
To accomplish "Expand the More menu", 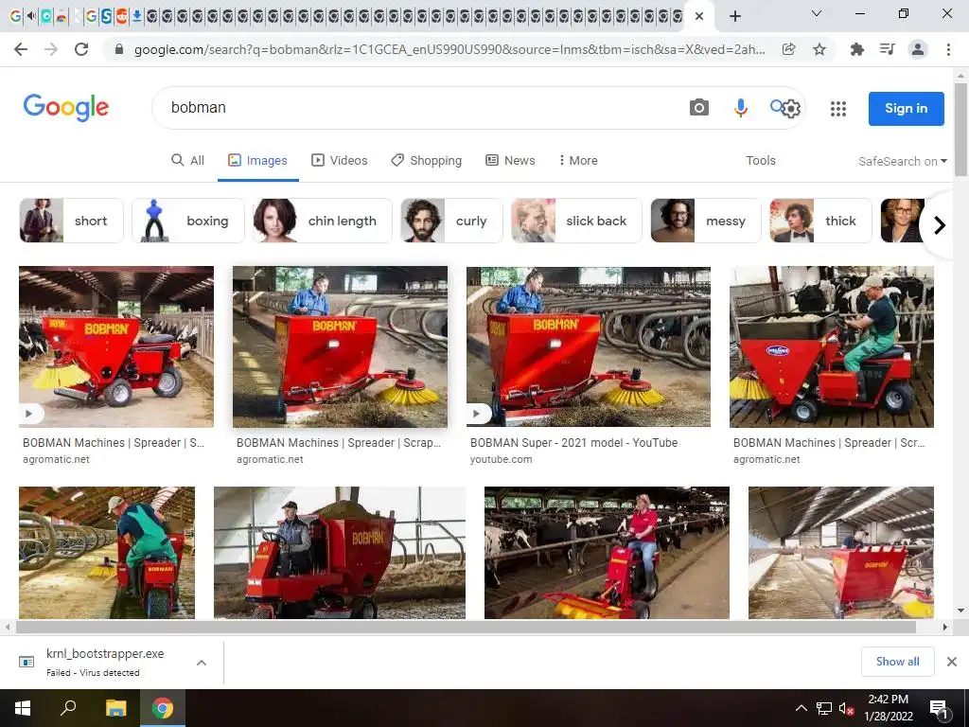I will click(578, 161).
